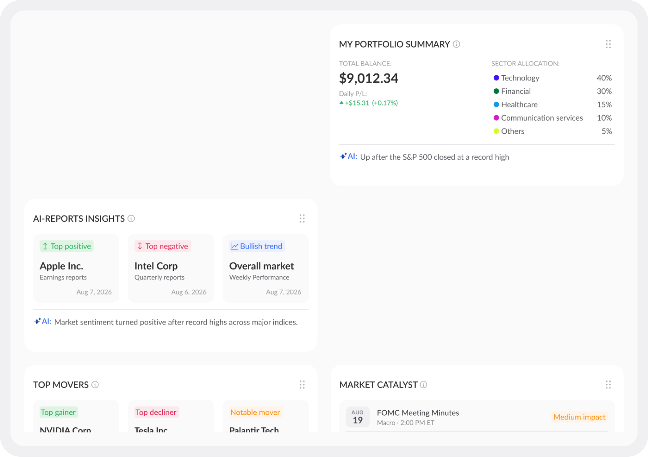Click the Weekly Performance subtitle
The height and width of the screenshot is (457, 648).
click(259, 277)
